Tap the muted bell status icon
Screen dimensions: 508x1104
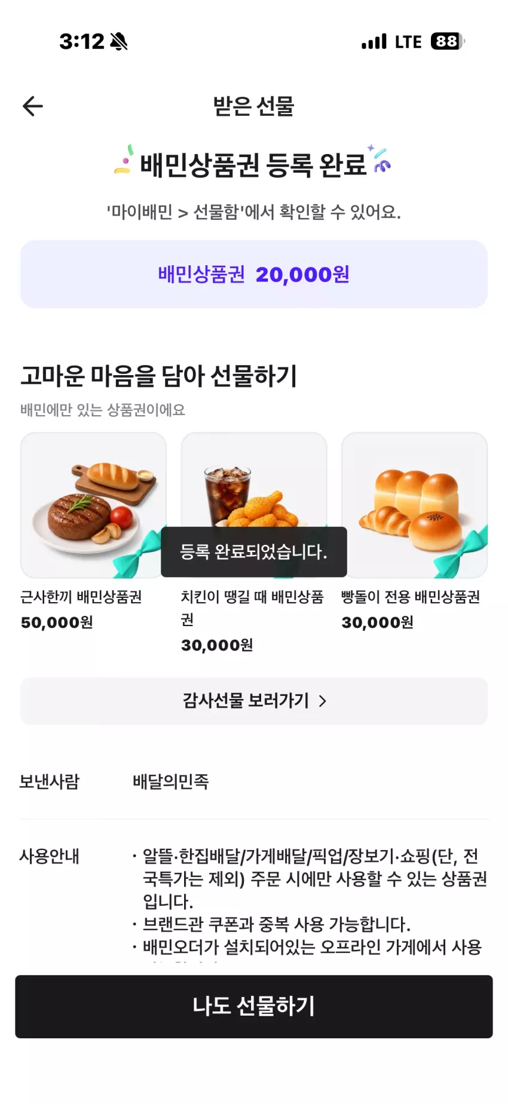point(119,41)
